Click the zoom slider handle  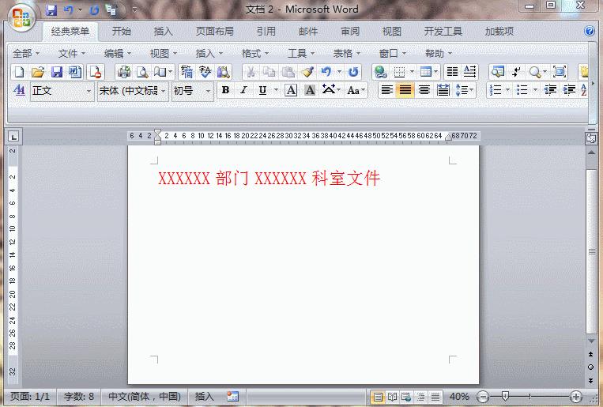point(505,396)
